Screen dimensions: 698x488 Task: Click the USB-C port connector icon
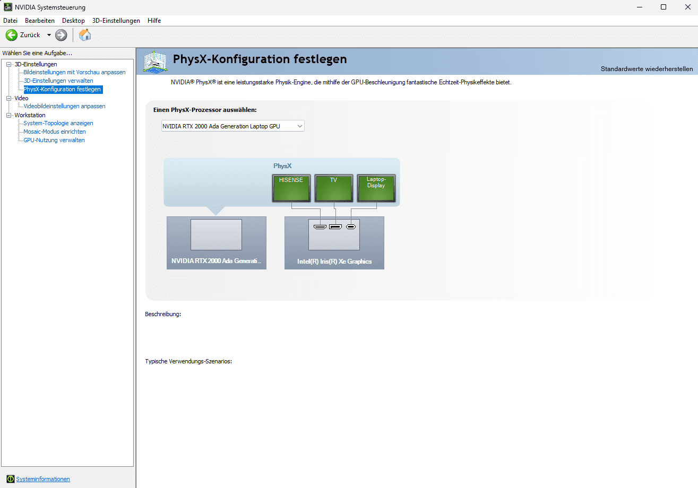350,227
